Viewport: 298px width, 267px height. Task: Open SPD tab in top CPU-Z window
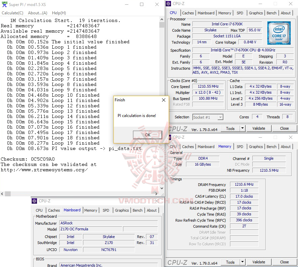point(240,13)
